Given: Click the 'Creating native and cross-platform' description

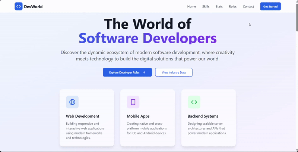Looking at the screenshot, I should tap(147, 128).
